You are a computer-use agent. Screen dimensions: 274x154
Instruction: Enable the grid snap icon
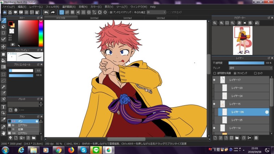pyautogui.click(x=72, y=12)
